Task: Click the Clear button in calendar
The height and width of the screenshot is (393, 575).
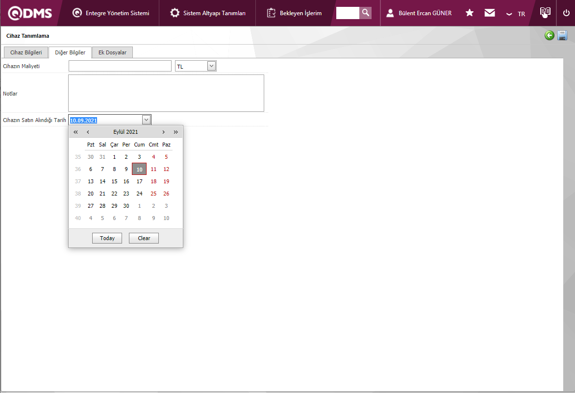Action: (144, 238)
